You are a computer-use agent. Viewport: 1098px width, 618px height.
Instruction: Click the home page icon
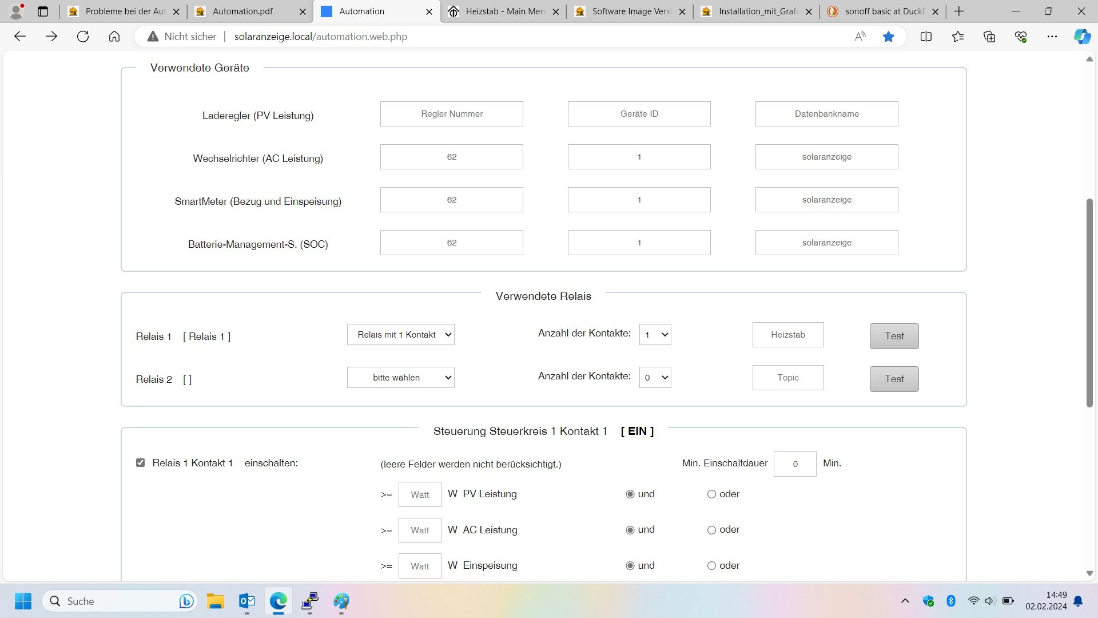[x=114, y=37]
